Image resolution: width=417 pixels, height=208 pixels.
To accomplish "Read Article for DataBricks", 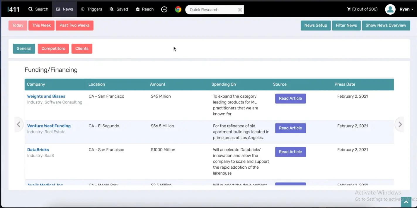I will click(290, 152).
